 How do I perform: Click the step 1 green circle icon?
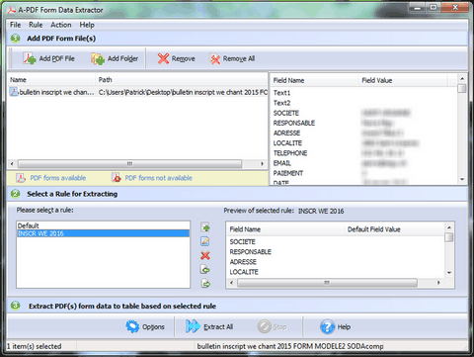click(x=15, y=39)
